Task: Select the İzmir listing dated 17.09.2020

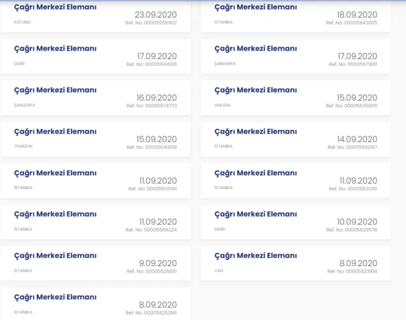Action: tap(55, 49)
